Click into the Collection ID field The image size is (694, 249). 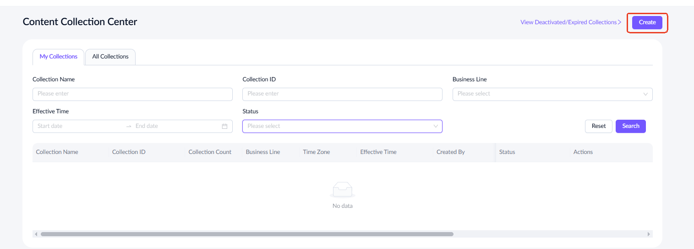[x=342, y=94]
